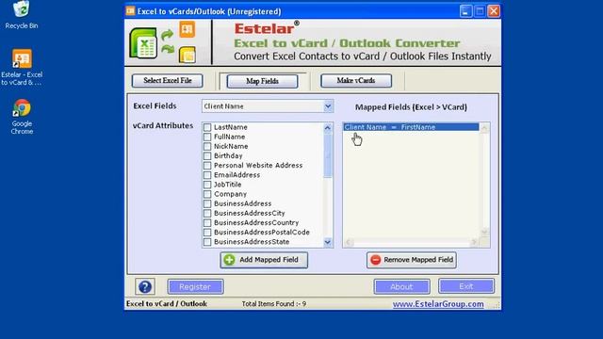Open the About button

(x=401, y=286)
